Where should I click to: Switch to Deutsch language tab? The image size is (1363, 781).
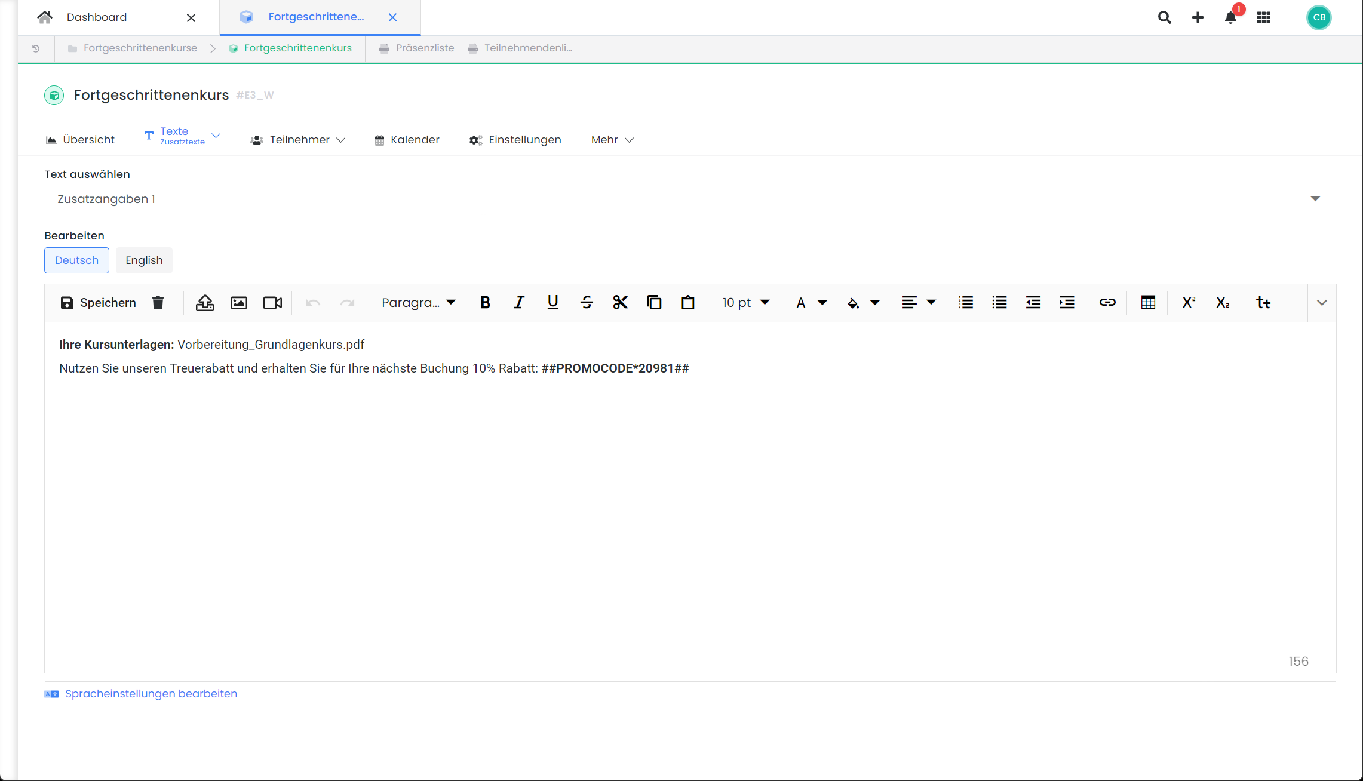coord(76,260)
